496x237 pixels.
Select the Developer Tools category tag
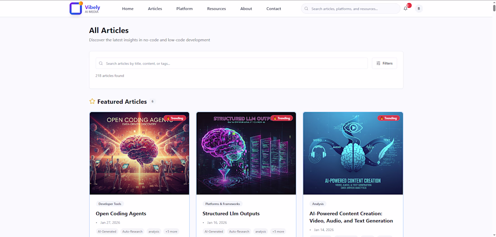(110, 204)
